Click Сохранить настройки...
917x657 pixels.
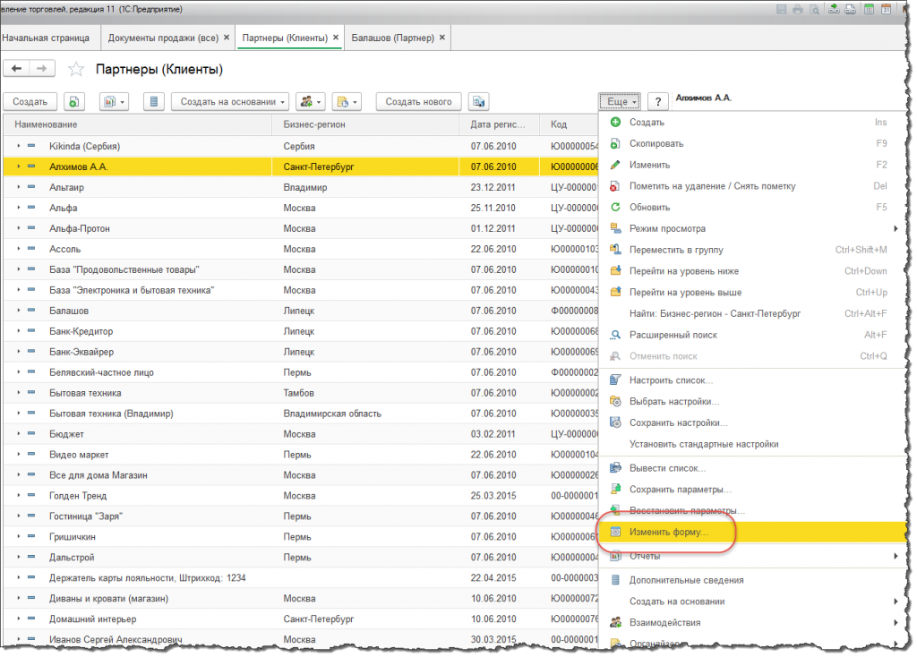tap(752, 422)
